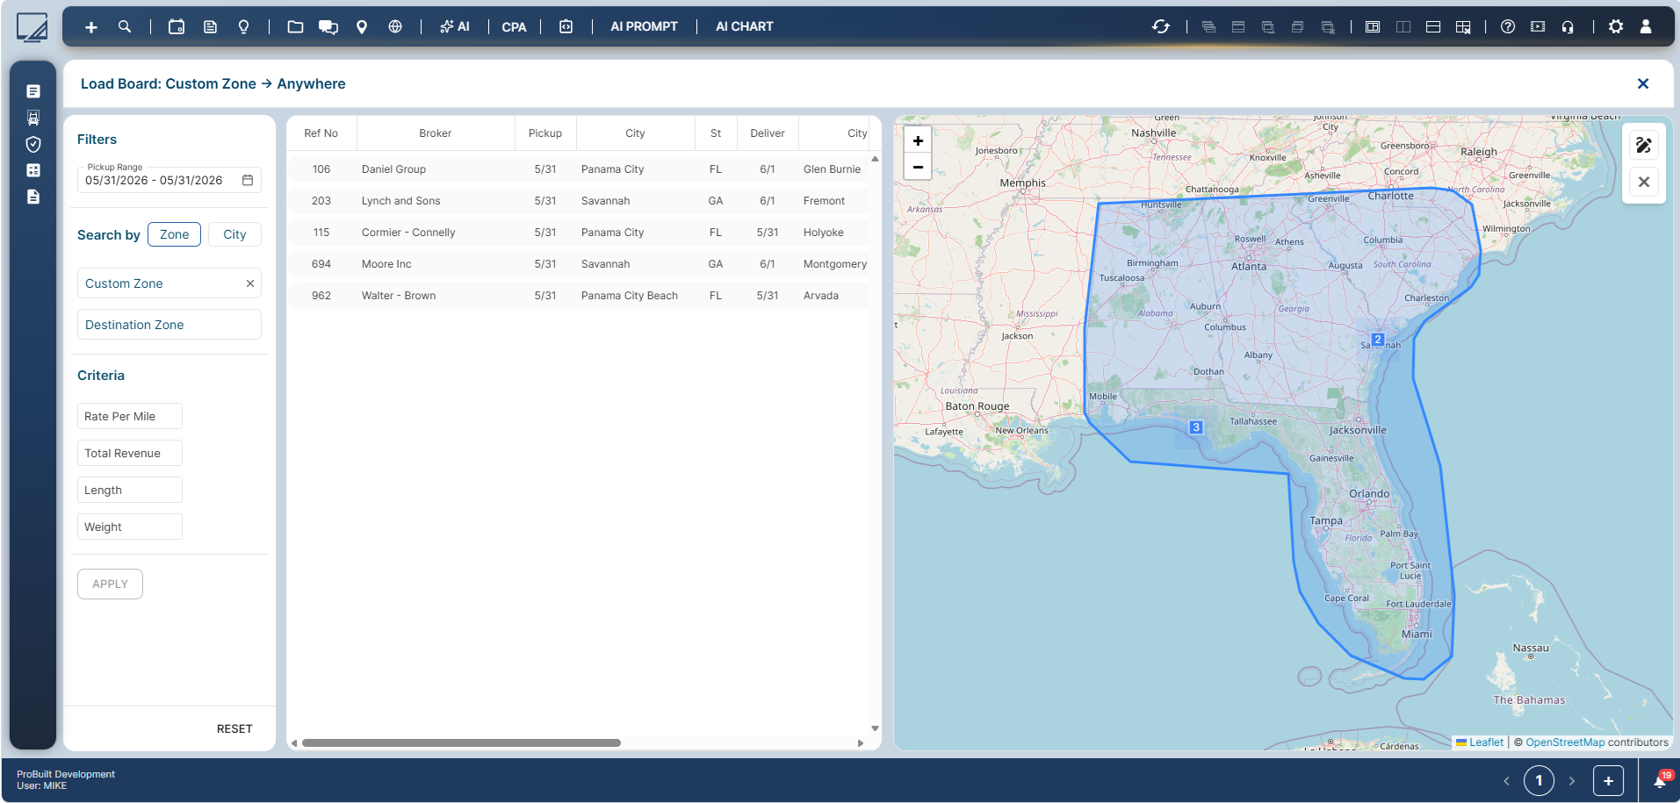Open AI PROMPT from the toolbar
Screen dimensions: 1680x803
click(644, 27)
